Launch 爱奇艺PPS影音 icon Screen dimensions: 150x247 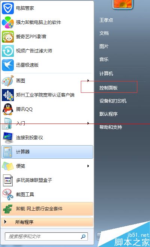click(8, 37)
